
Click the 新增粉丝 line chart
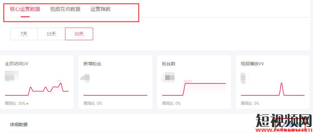(x=115, y=94)
